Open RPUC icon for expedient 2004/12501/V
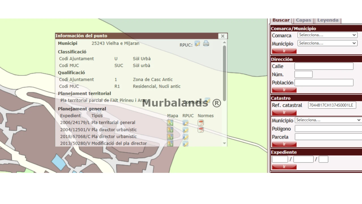The image size is (362, 204). 185,130
